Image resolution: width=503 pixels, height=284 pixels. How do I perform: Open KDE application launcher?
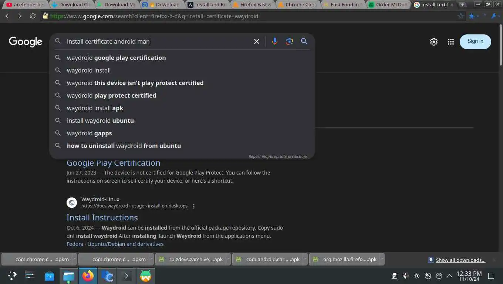click(13, 275)
